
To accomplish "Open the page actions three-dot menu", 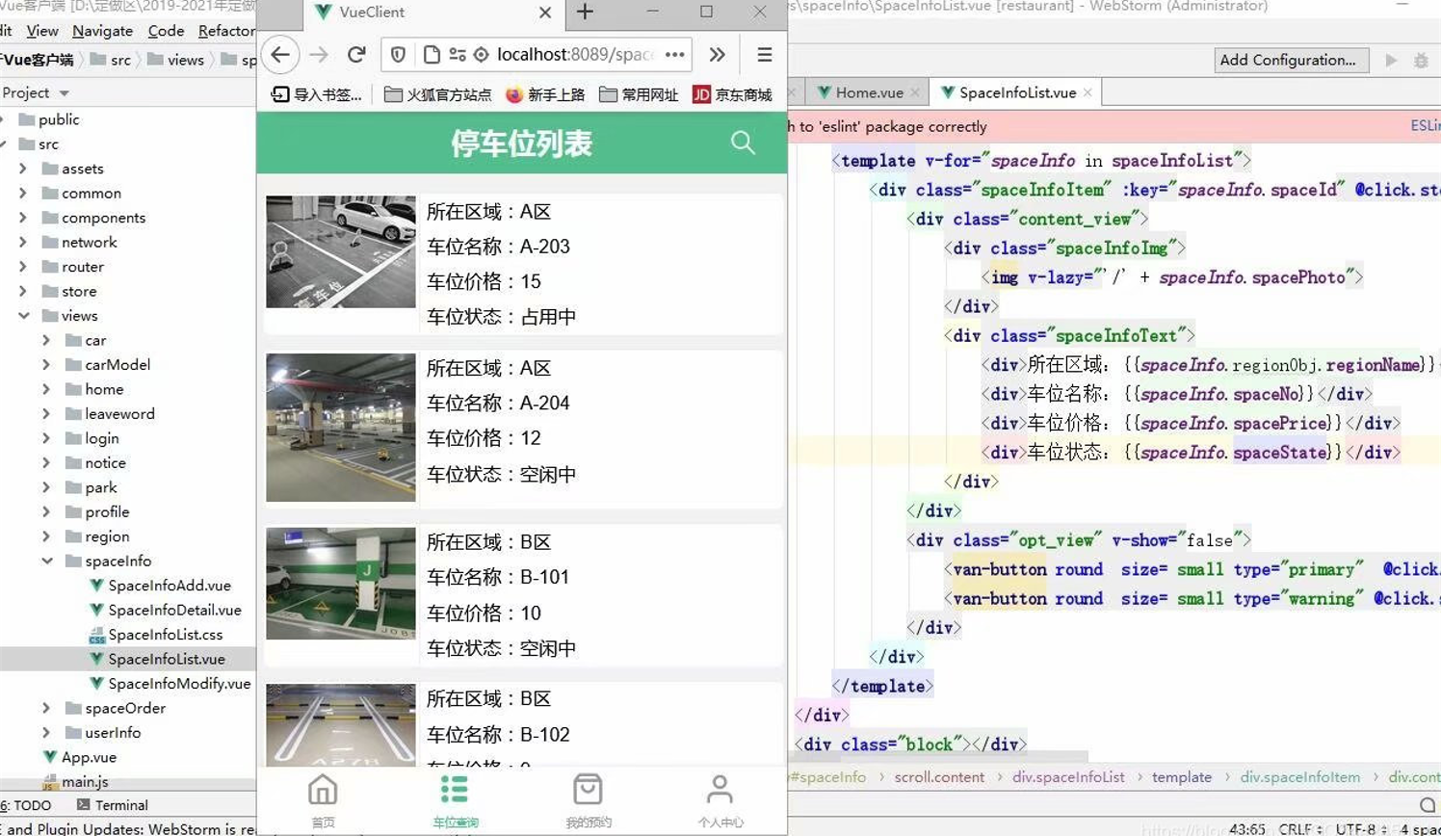I will click(674, 55).
